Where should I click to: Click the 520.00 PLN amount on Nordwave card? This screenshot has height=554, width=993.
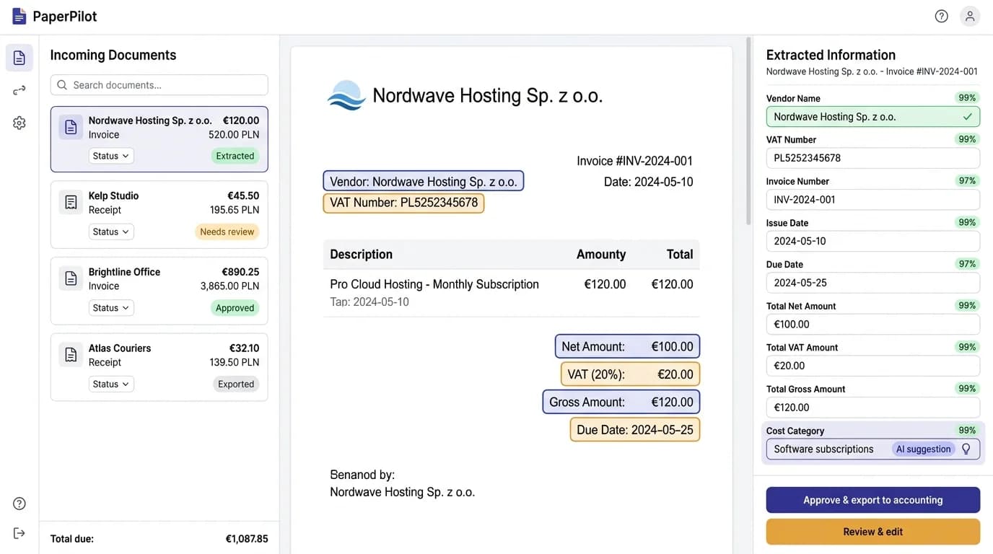(234, 134)
